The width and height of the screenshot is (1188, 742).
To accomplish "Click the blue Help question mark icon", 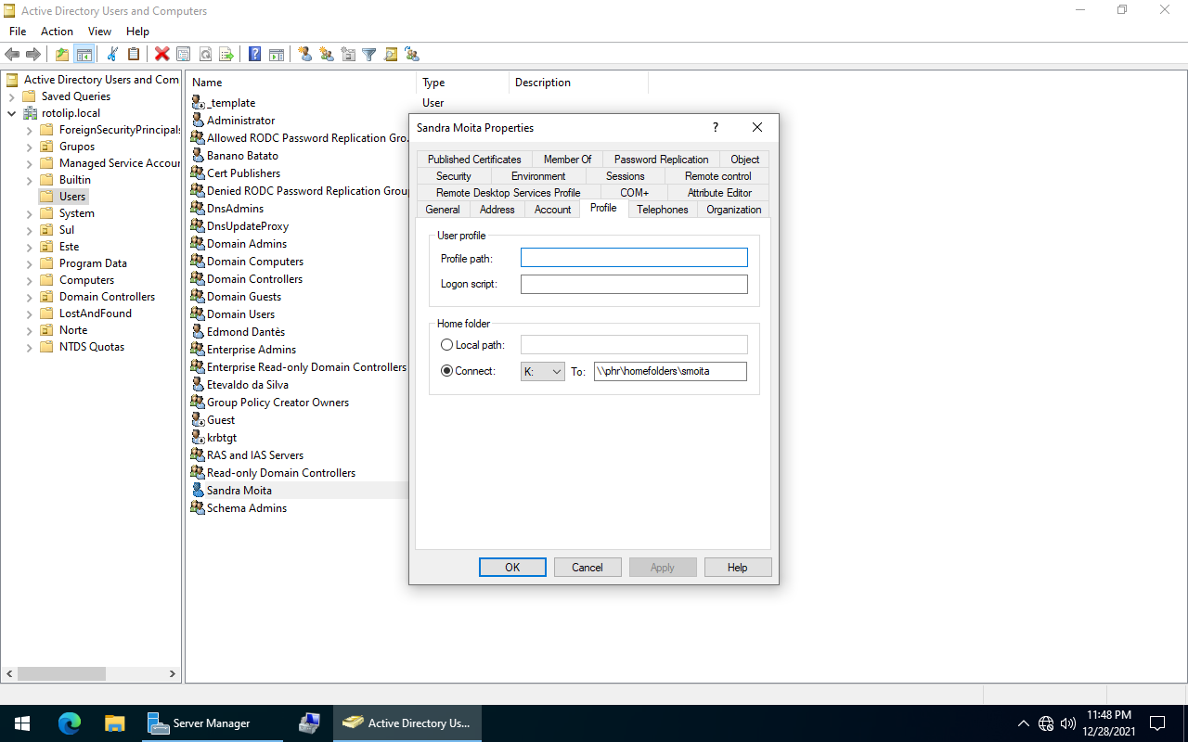I will pyautogui.click(x=254, y=55).
